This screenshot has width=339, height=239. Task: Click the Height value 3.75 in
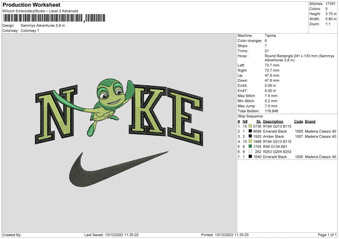[331, 14]
